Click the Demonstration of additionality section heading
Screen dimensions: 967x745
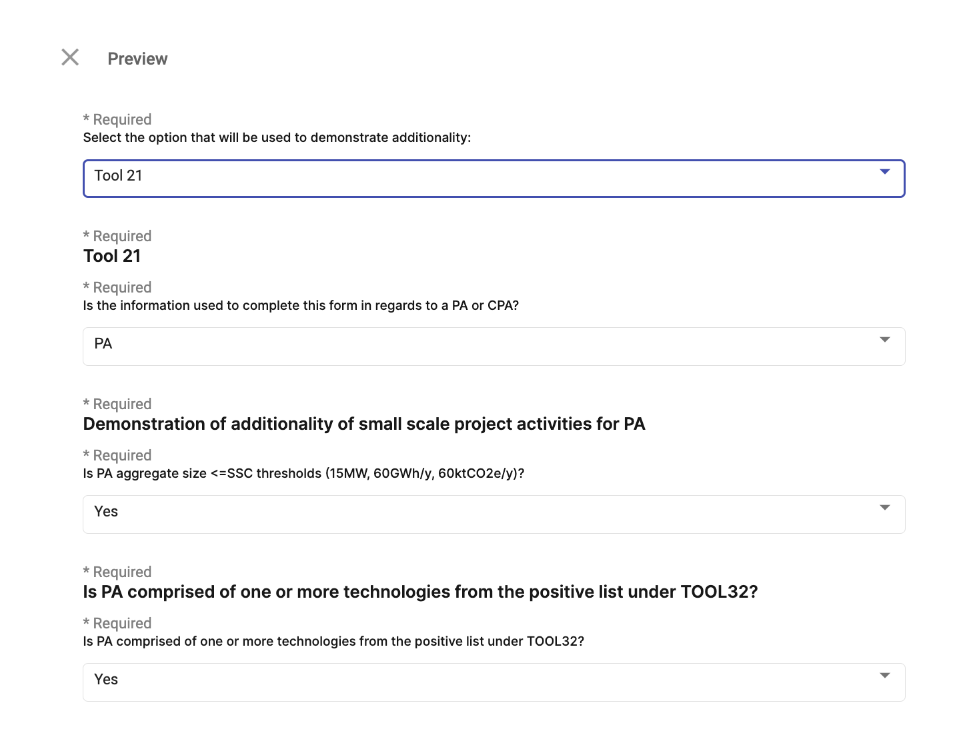(364, 424)
